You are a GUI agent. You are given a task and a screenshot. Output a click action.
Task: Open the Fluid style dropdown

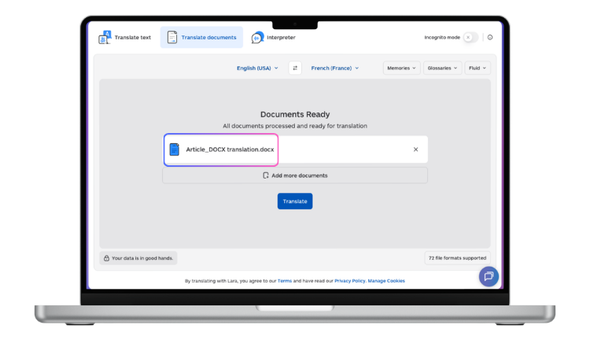[478, 68]
